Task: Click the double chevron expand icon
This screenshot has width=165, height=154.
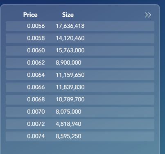Action: [x=148, y=15]
